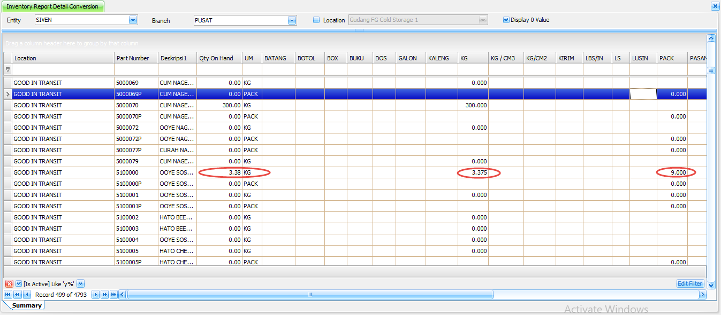Select part number 5000077P cell
721x315 pixels.
136,150
